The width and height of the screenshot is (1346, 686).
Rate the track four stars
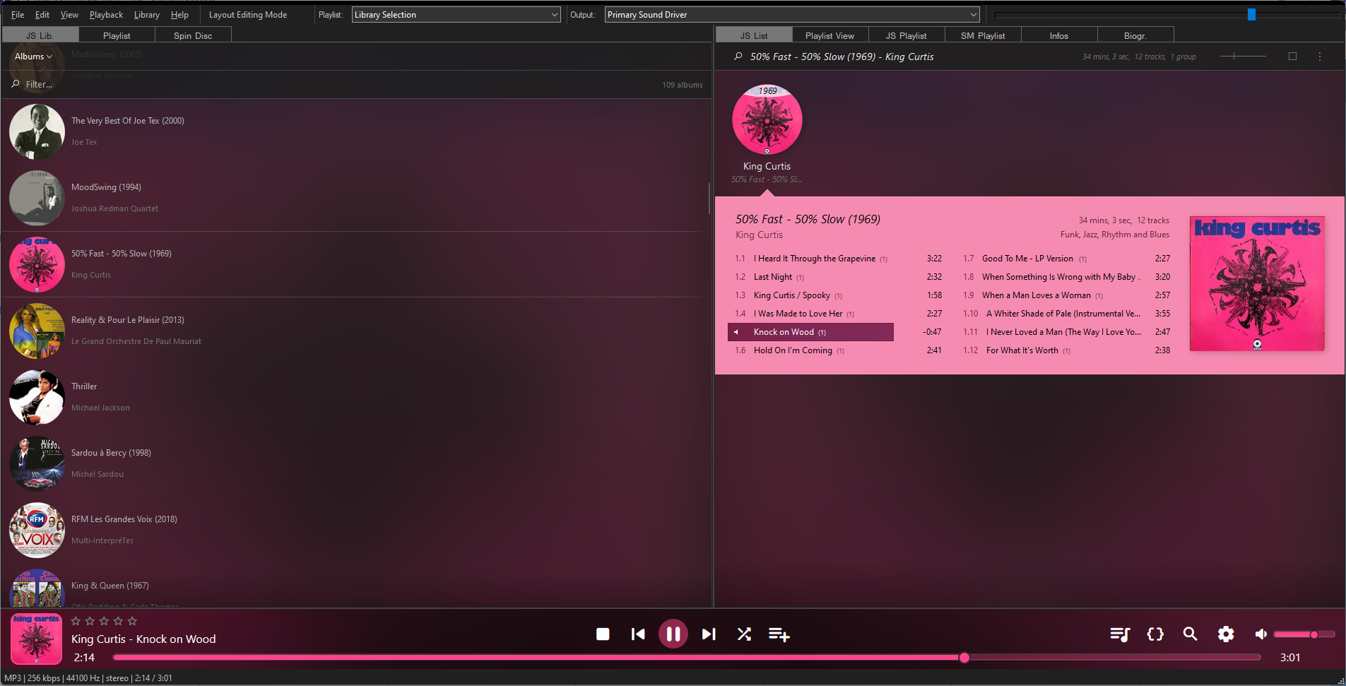click(118, 621)
